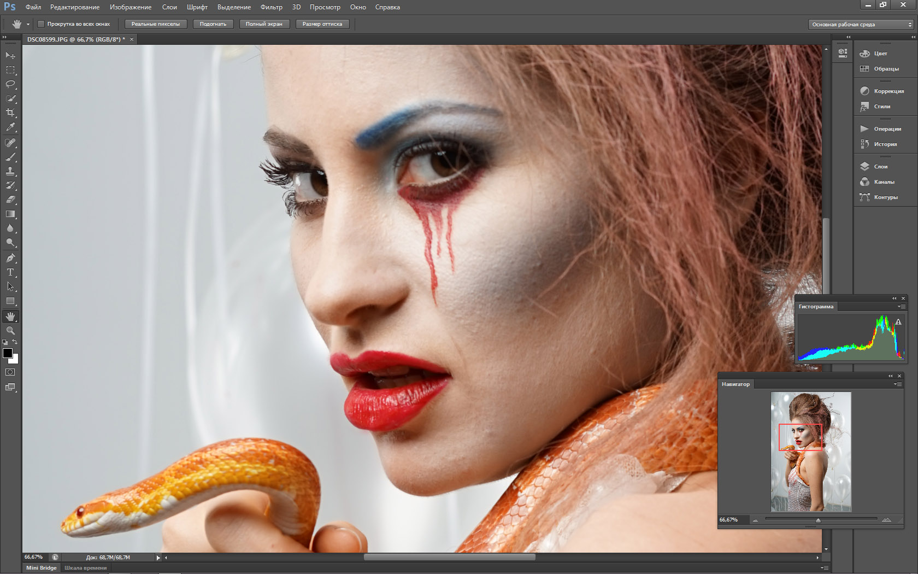The image size is (918, 574).
Task: Select the Type tool
Action: coord(10,272)
